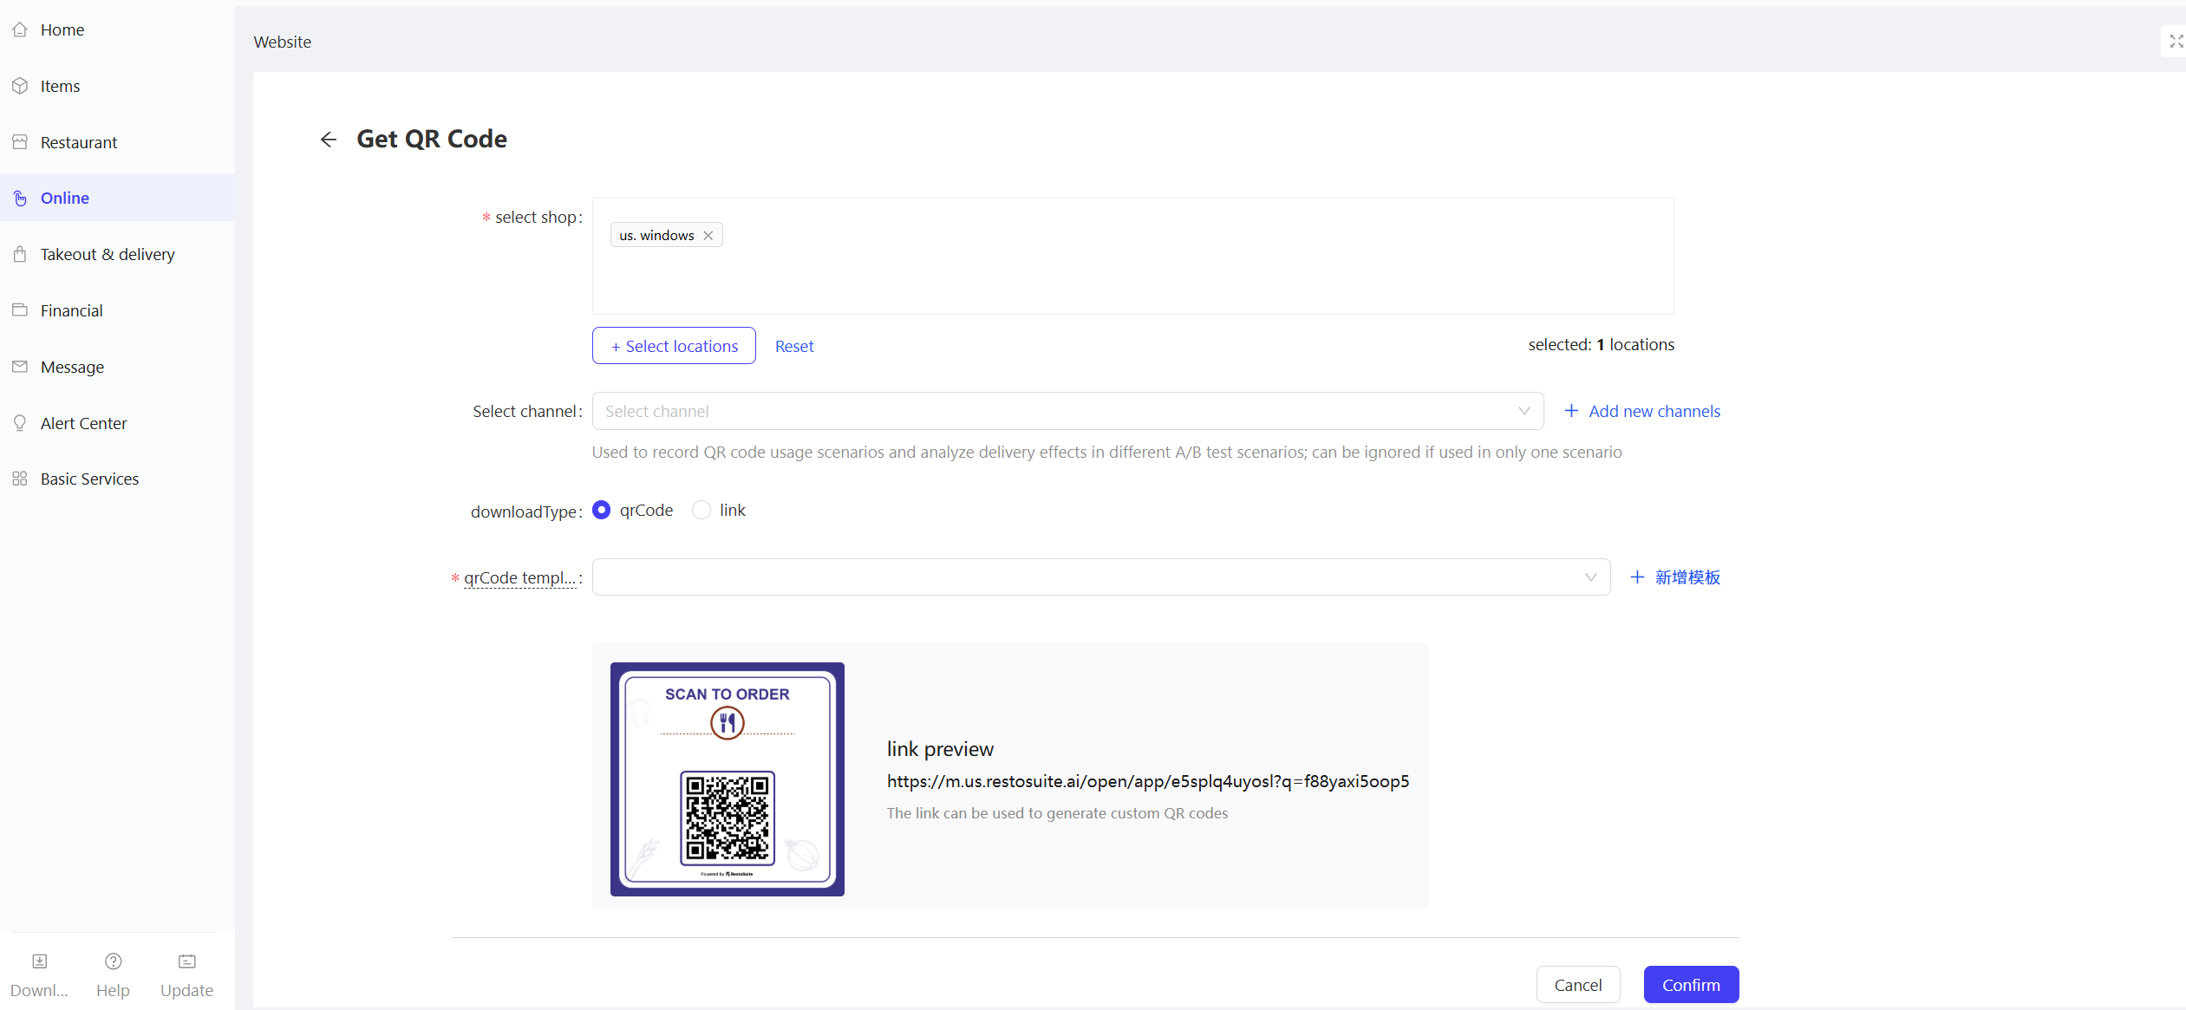This screenshot has height=1010, width=2186.
Task: Open the Help icon in the sidebar footer
Action: 113,961
